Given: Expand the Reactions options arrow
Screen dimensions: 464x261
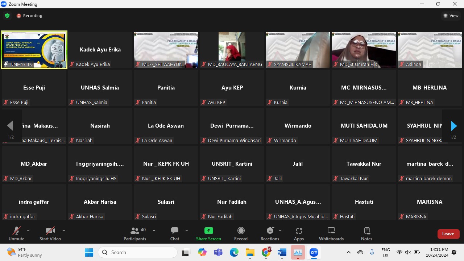Looking at the screenshot, I should 280,231.
